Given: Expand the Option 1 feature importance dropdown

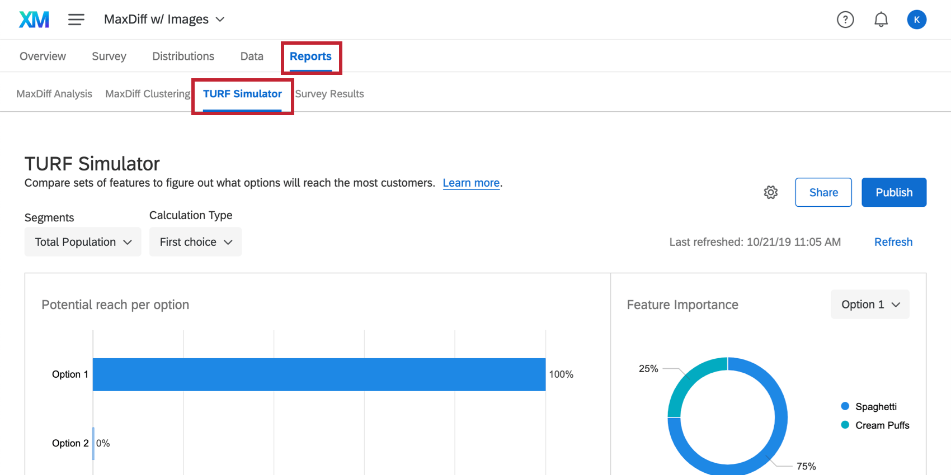Looking at the screenshot, I should pos(870,305).
